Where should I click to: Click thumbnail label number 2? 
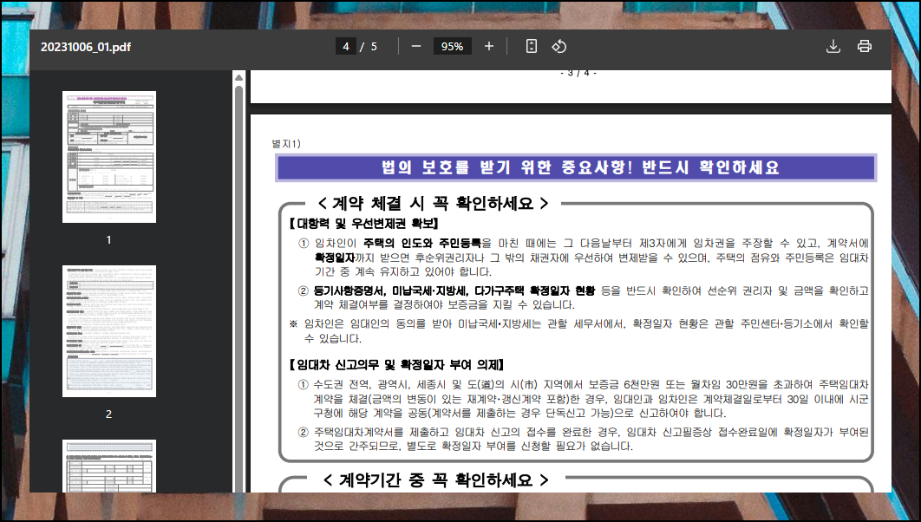click(108, 414)
